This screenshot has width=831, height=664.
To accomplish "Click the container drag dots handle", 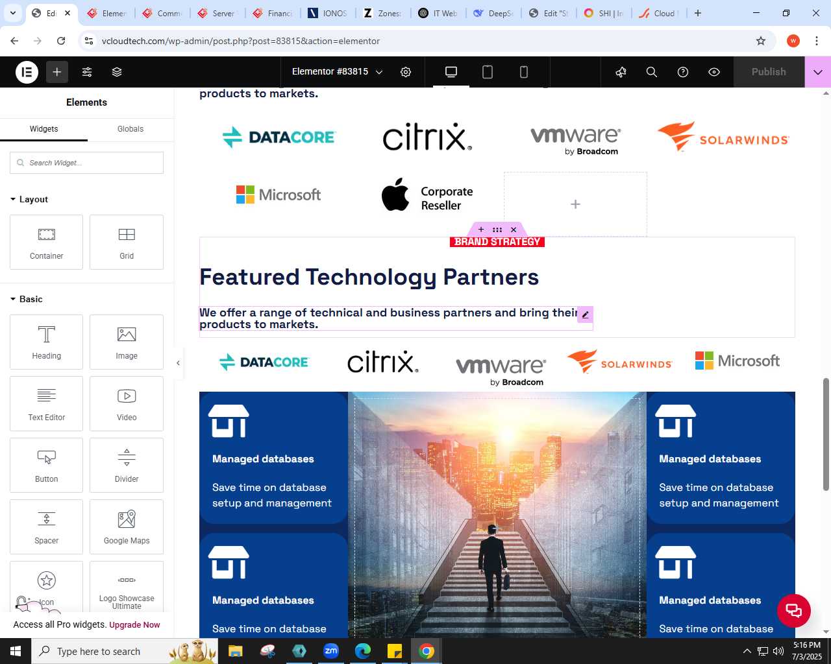I will tap(497, 230).
